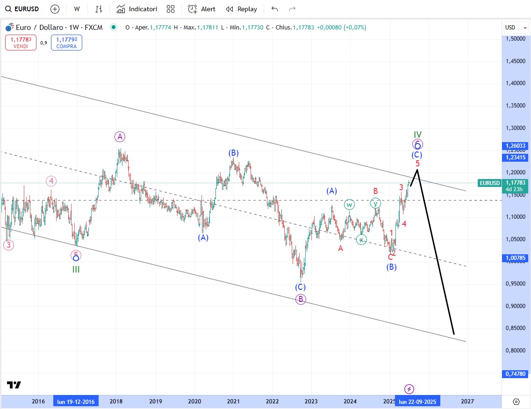
Task: Start bar Replay mode
Action: (242, 9)
